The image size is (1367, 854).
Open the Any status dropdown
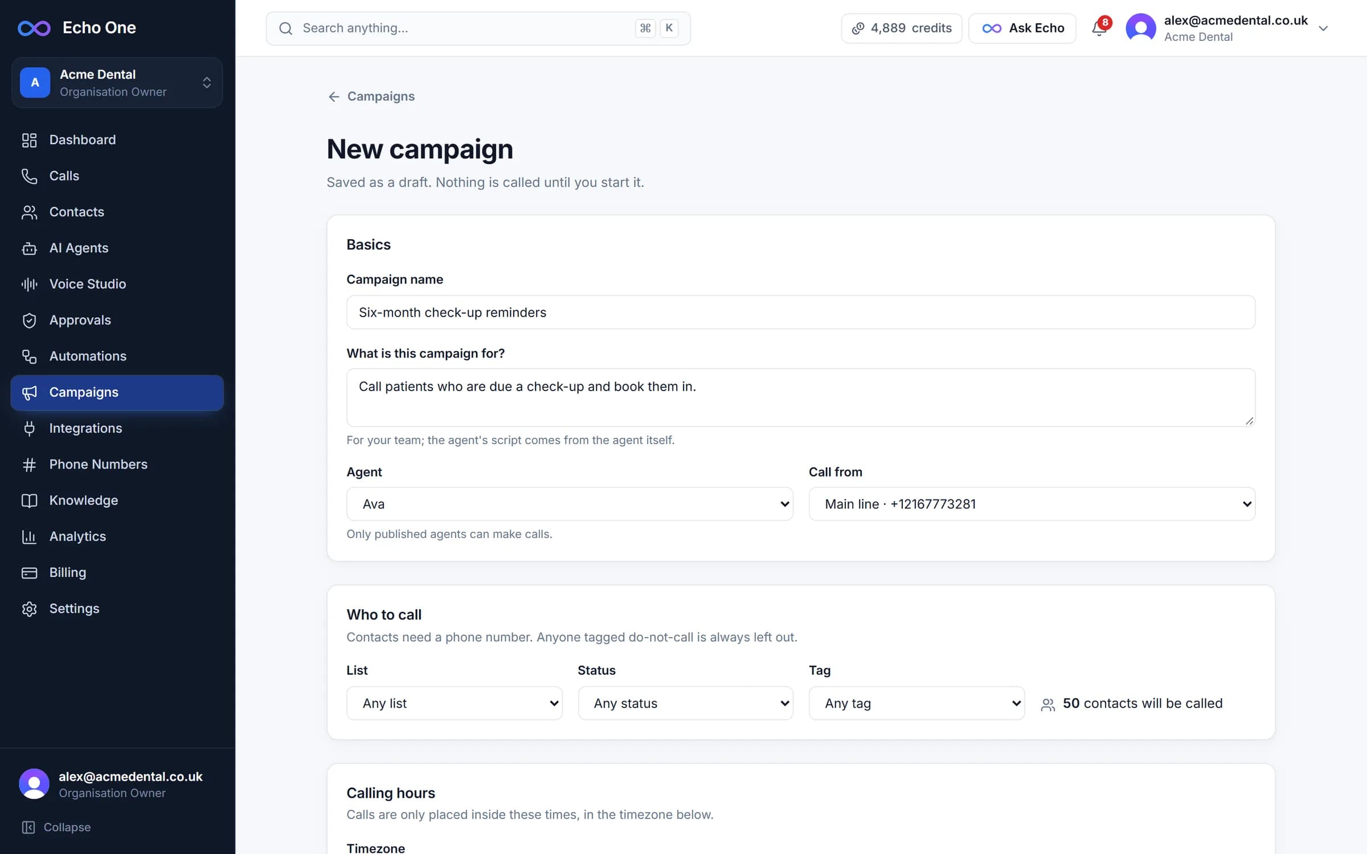click(x=685, y=703)
